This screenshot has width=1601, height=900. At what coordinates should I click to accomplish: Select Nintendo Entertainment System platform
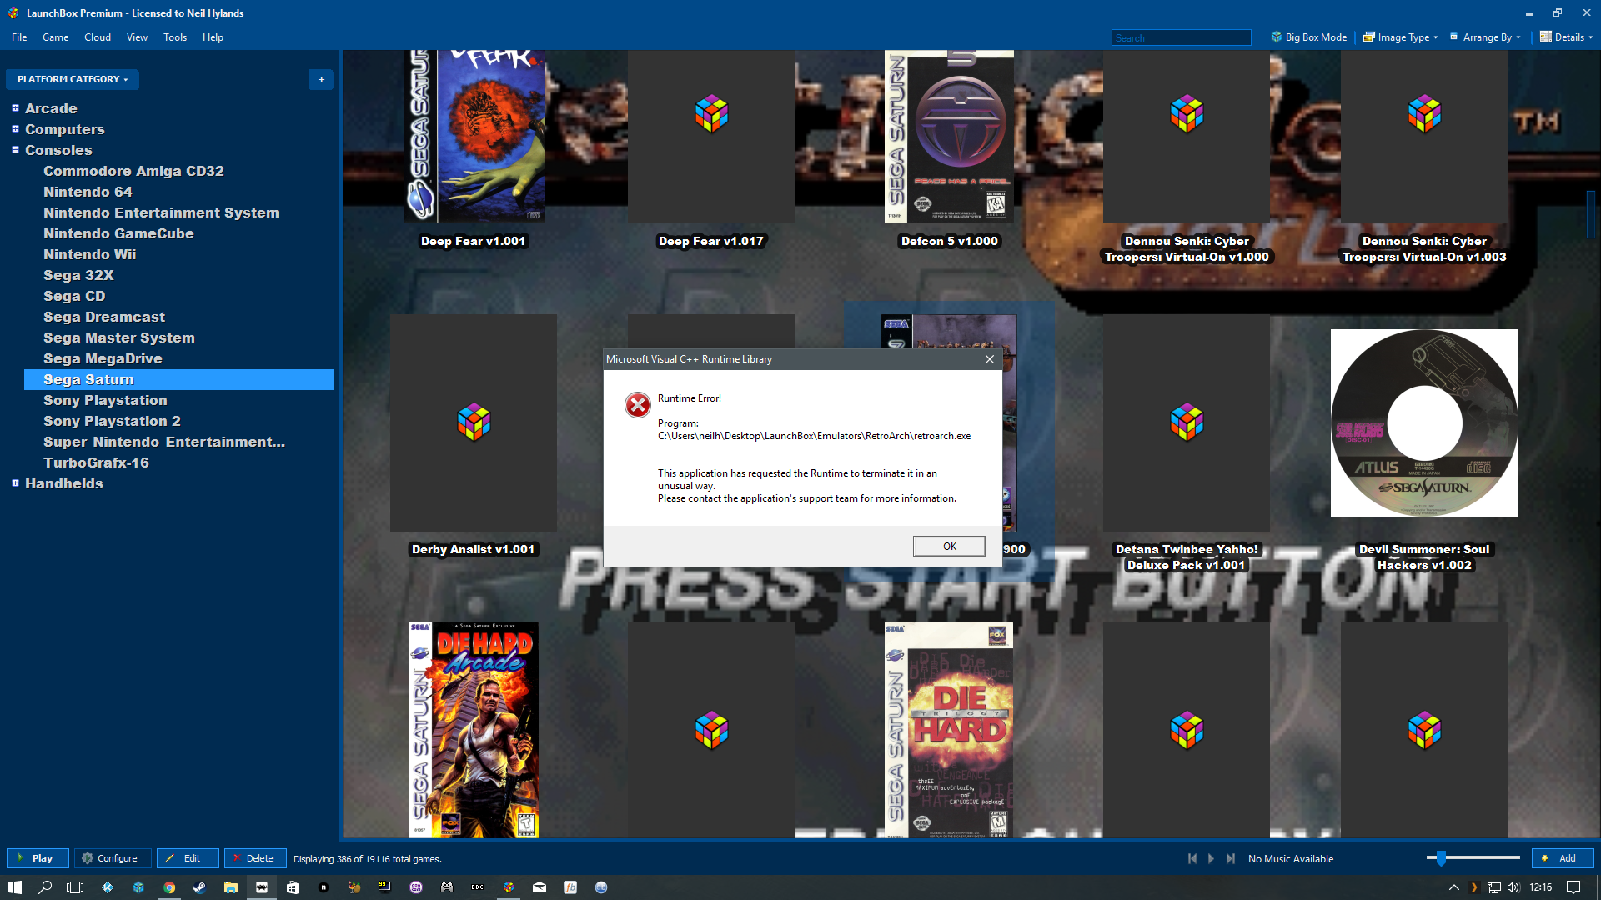click(x=161, y=212)
